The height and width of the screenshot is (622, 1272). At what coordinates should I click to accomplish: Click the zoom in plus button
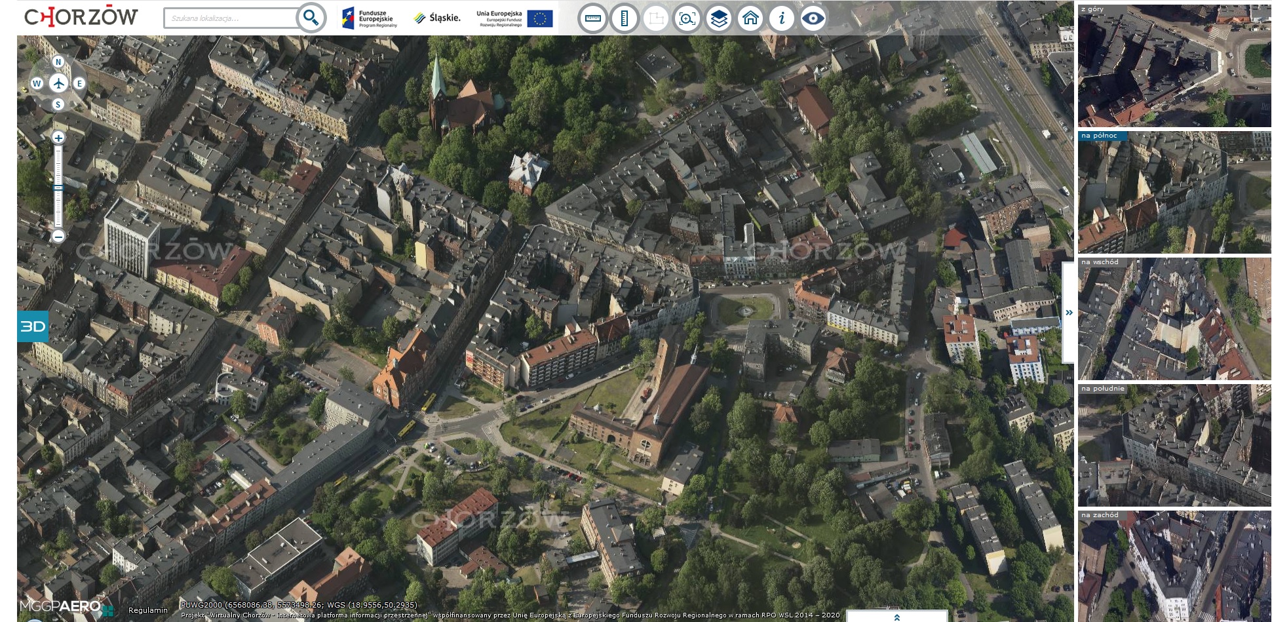pos(58,138)
